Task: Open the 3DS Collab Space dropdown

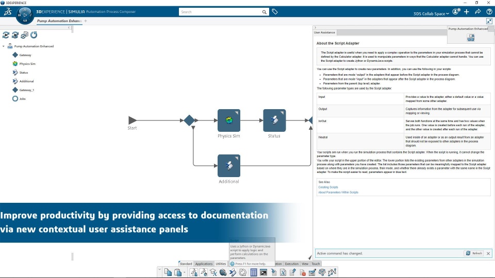Action: (431, 13)
